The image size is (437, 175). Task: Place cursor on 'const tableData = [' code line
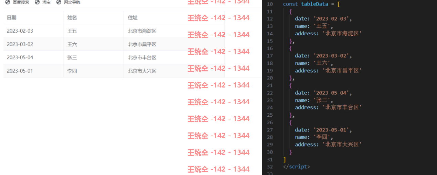tap(311, 4)
